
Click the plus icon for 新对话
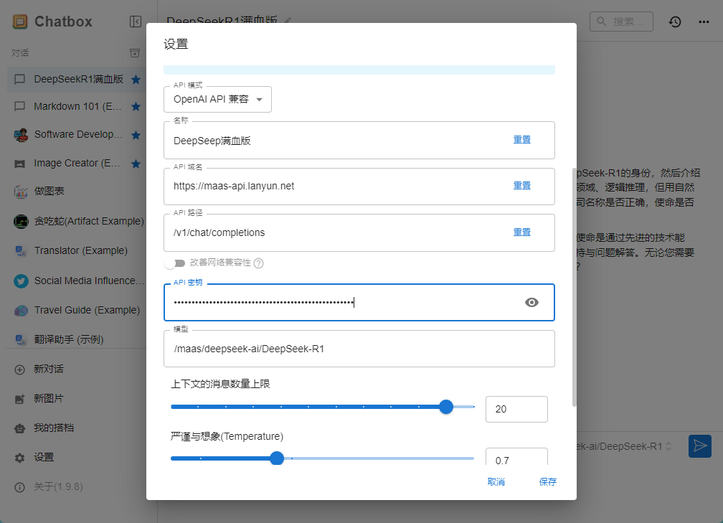[20, 369]
